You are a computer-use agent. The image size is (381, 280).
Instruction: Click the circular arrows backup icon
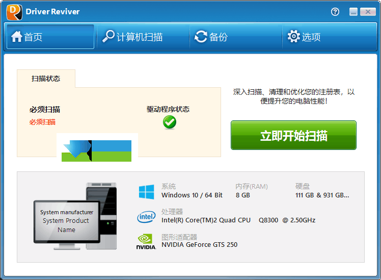tap(201, 37)
